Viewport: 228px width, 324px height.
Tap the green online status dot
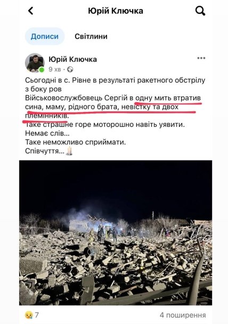(x=42, y=70)
